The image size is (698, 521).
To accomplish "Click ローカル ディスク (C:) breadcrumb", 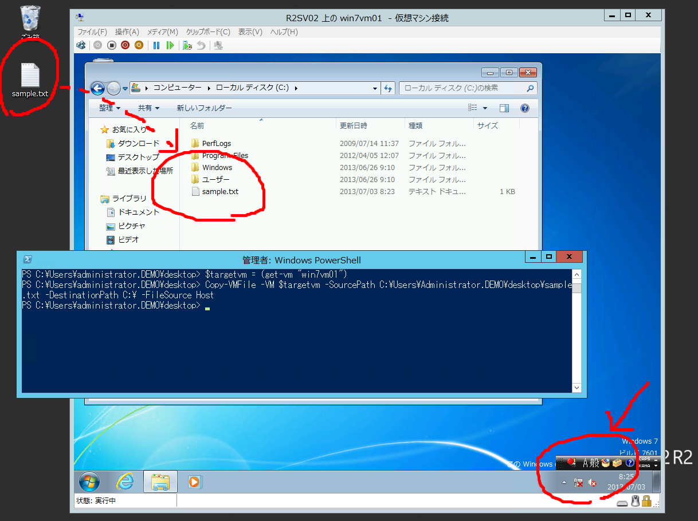I will point(253,88).
